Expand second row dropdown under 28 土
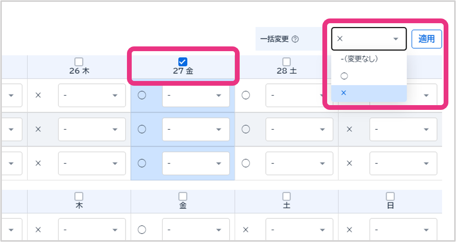This screenshot has height=242, width=456. [299, 129]
